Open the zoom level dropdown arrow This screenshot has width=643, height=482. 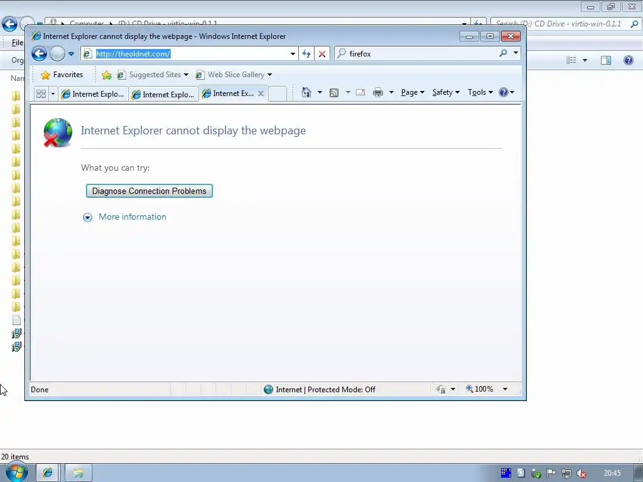click(x=505, y=389)
